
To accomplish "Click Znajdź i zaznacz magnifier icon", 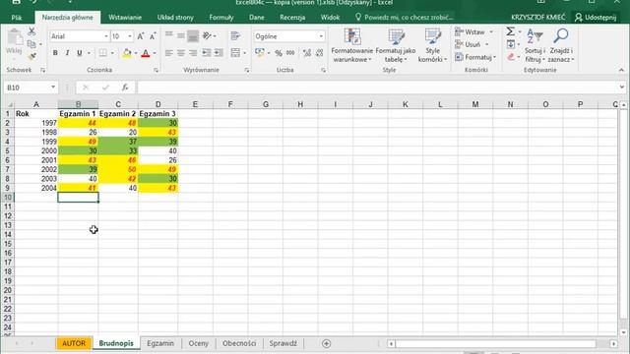I will (560, 45).
